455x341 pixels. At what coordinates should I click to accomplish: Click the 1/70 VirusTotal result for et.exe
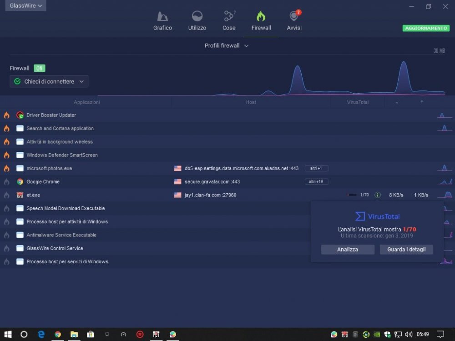pyautogui.click(x=364, y=195)
